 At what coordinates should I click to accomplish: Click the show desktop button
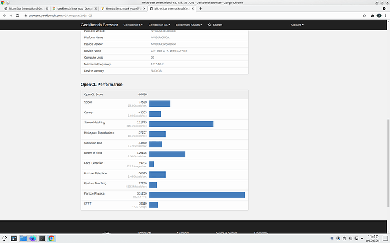[385, 238]
